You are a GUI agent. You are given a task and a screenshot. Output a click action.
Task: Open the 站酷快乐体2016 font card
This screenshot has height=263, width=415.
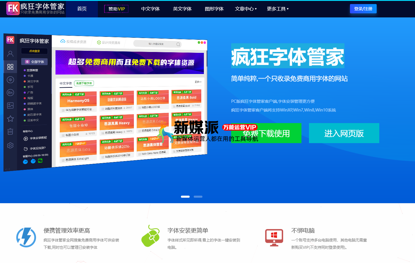point(117,148)
